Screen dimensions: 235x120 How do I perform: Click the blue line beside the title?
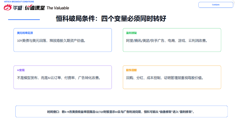click(x=24, y=19)
